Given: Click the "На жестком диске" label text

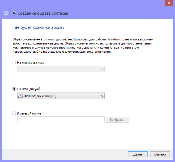Looking at the screenshot, I should tap(31, 63).
